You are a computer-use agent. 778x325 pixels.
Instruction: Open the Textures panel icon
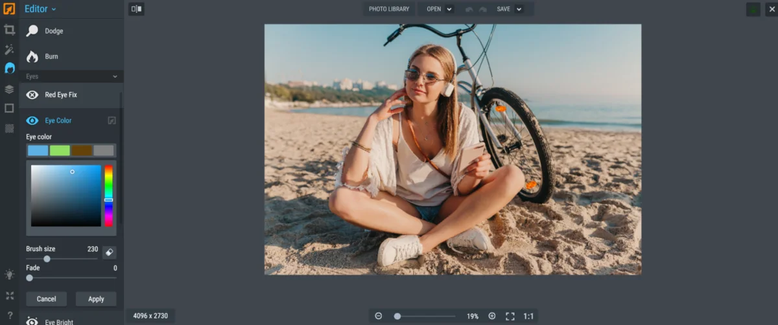pos(9,128)
